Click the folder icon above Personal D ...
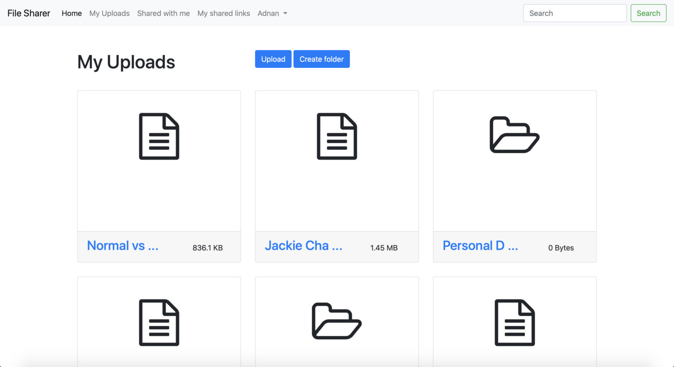The image size is (674, 367). tap(515, 135)
